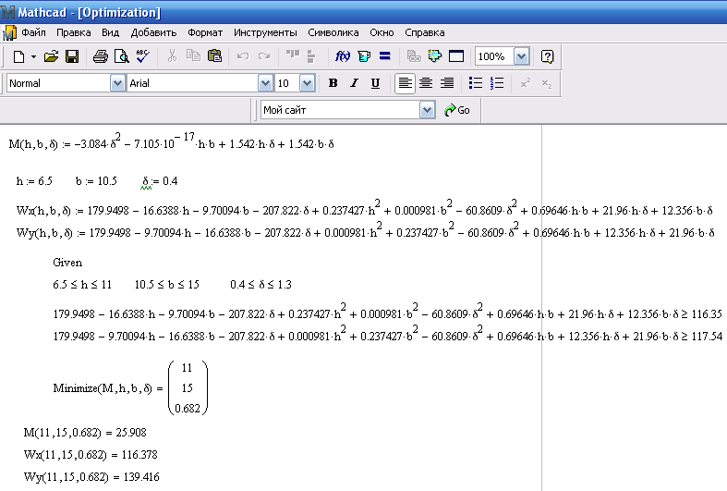Expand the Normal style dropdown
727x491 pixels.
coord(117,83)
